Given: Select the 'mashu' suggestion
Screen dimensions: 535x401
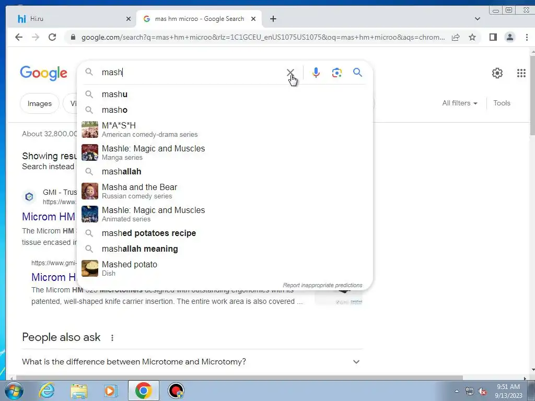Looking at the screenshot, I should tap(225, 94).
